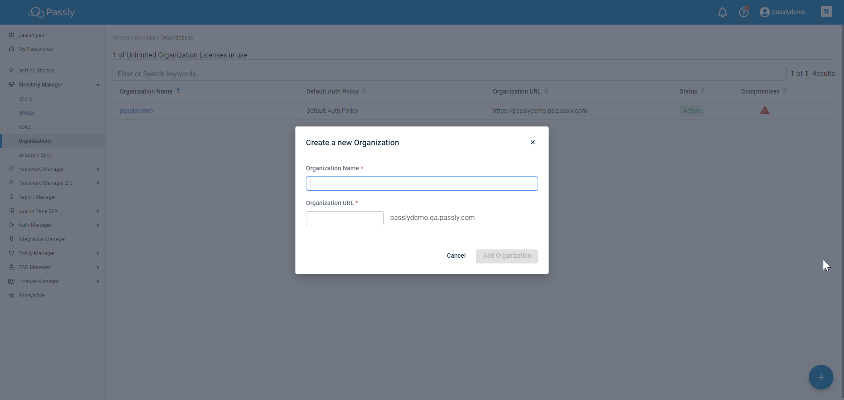This screenshot has height=400, width=844.
Task: Click Directory Manager breadcrumb link
Action: pos(134,38)
